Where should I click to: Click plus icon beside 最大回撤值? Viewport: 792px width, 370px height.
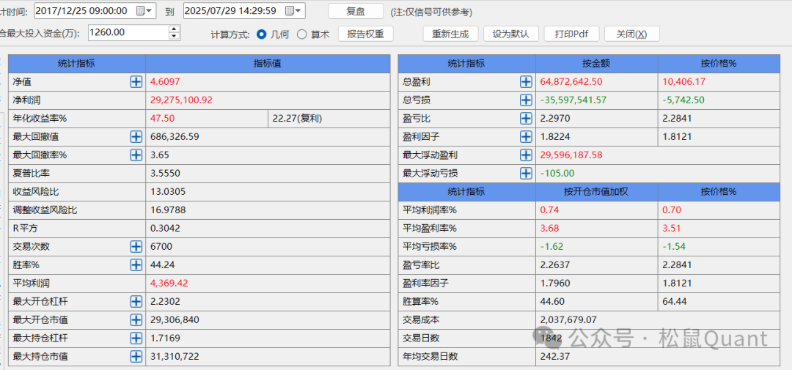click(x=136, y=137)
